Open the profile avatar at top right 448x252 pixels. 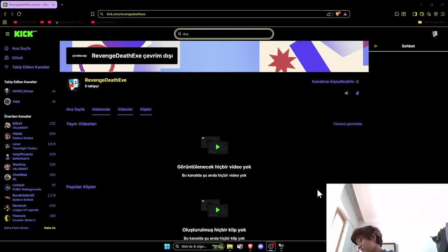pos(435,34)
